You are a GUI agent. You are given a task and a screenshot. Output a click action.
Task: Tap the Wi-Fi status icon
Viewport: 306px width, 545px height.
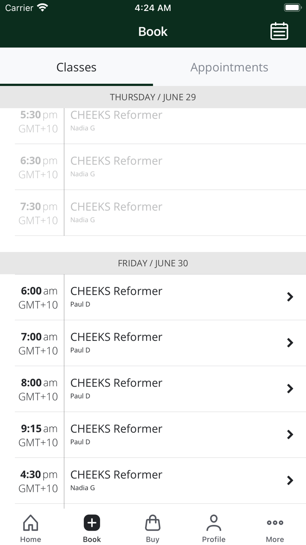click(x=42, y=7)
